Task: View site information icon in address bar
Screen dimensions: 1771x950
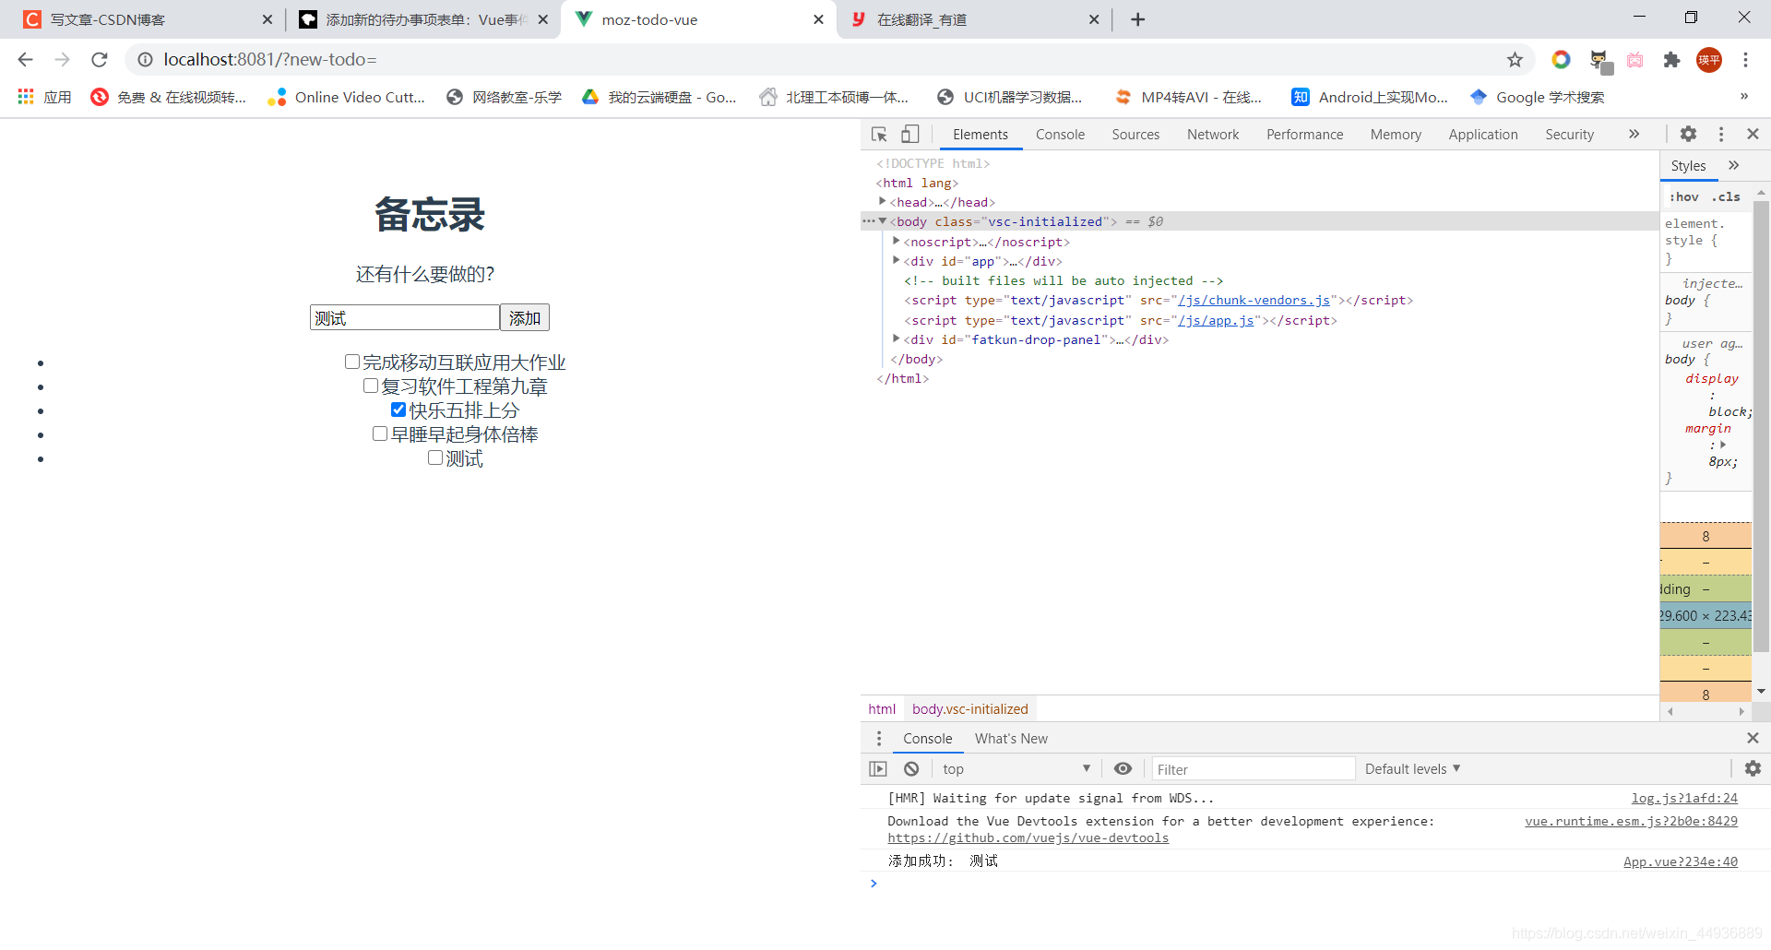Action: (145, 60)
